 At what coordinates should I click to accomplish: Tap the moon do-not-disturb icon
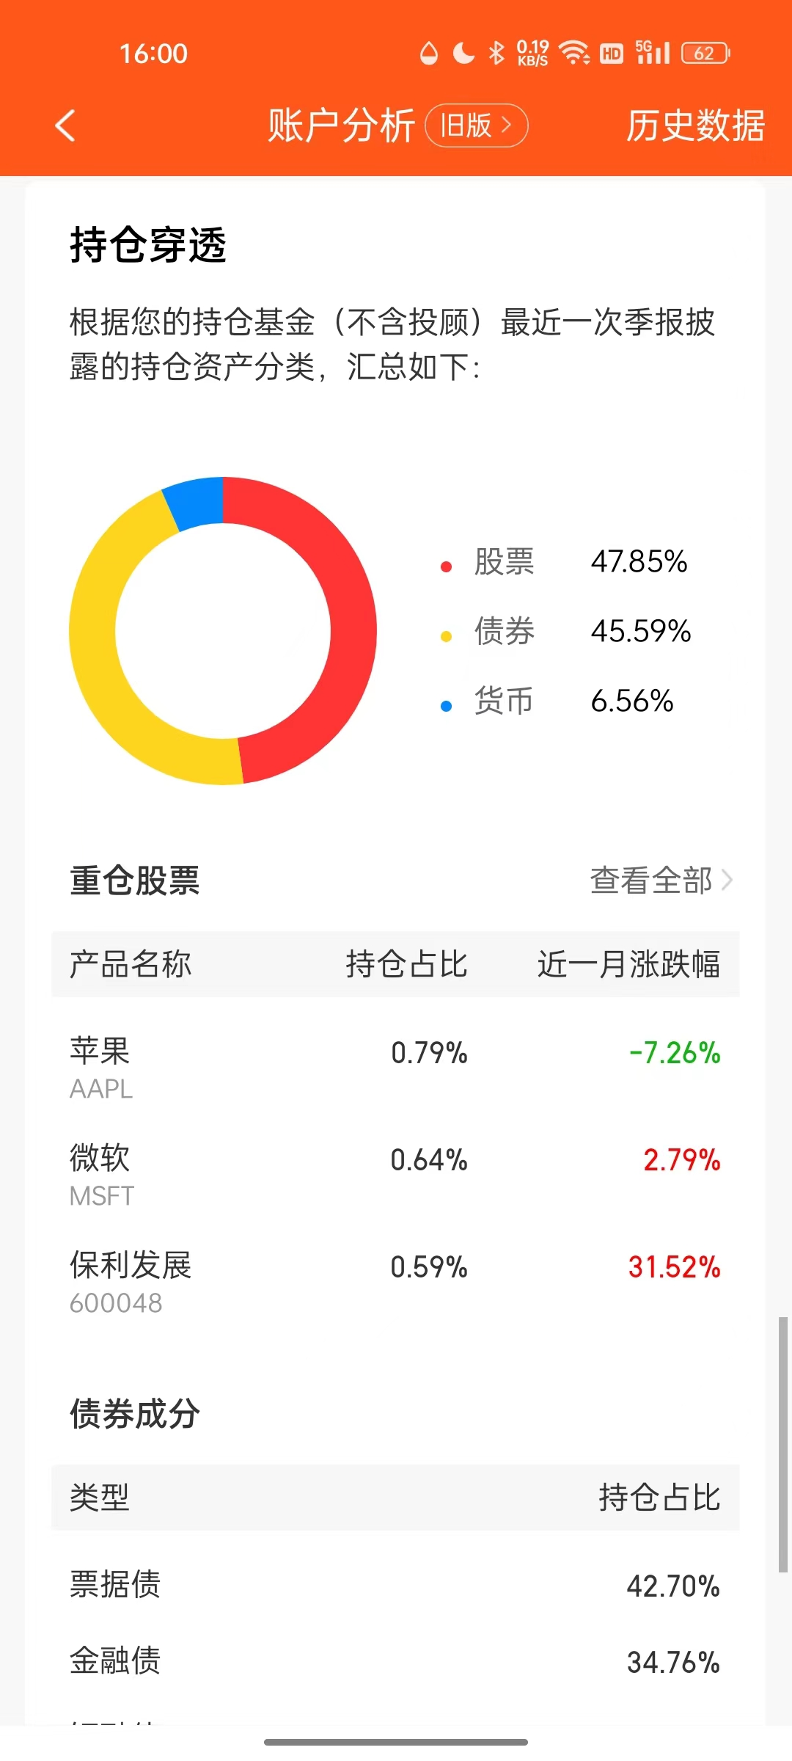pyautogui.click(x=463, y=53)
